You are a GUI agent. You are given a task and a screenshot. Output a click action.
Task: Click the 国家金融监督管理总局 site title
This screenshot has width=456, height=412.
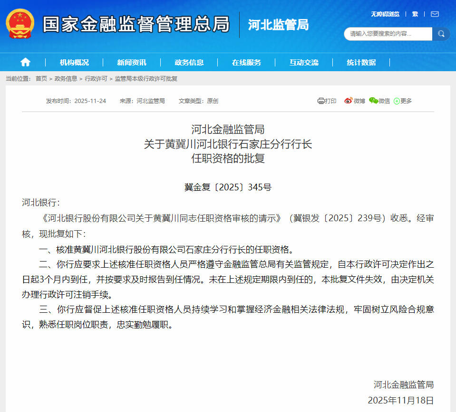point(136,24)
